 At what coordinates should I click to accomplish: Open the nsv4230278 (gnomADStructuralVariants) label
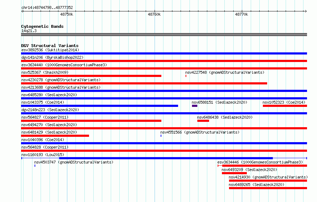click(x=61, y=80)
